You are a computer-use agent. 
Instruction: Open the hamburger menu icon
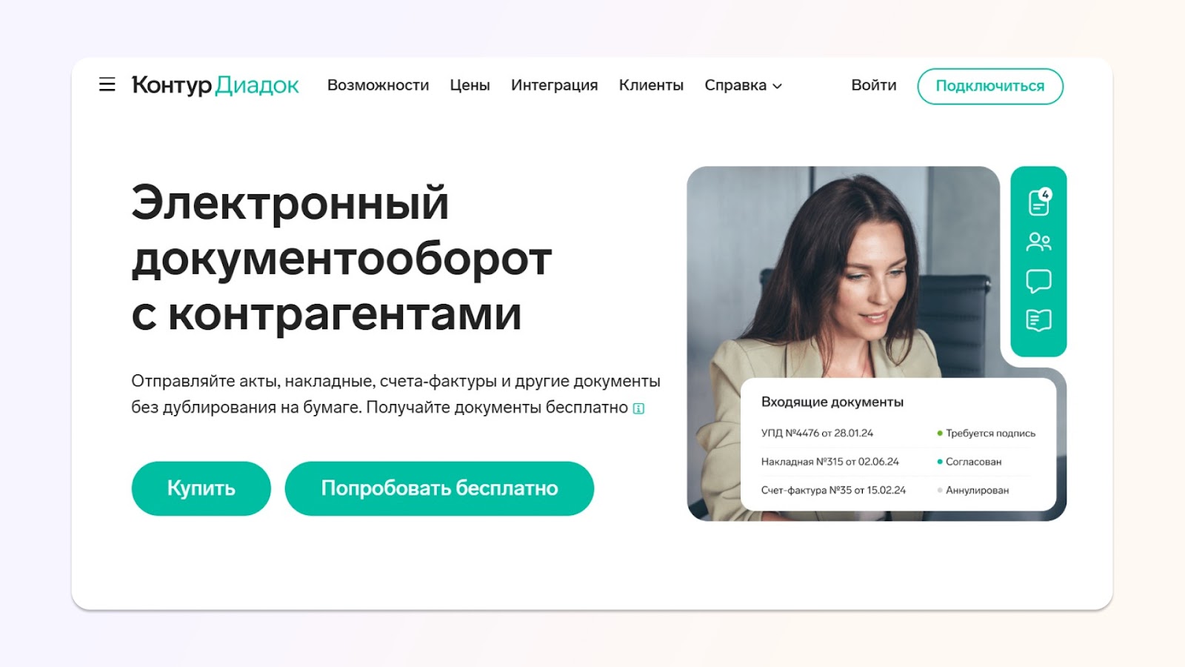(x=107, y=84)
